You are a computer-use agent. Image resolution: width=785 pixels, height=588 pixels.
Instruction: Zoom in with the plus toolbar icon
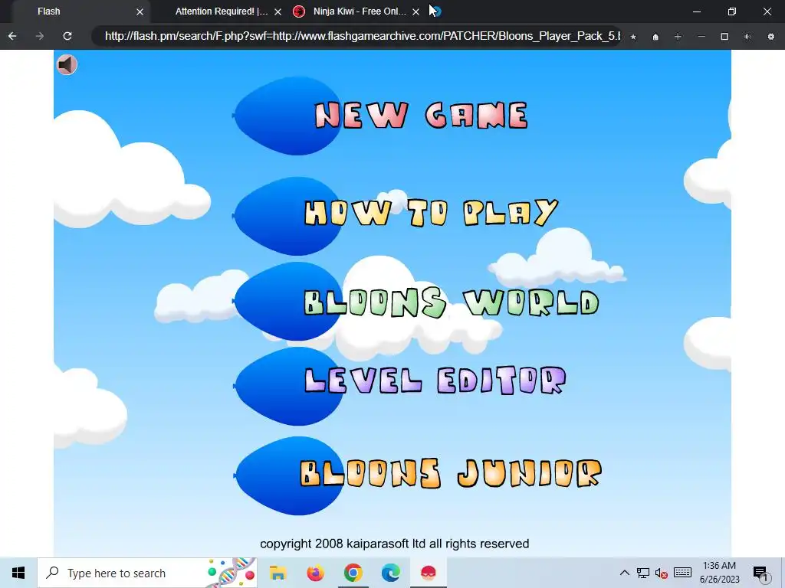(678, 37)
